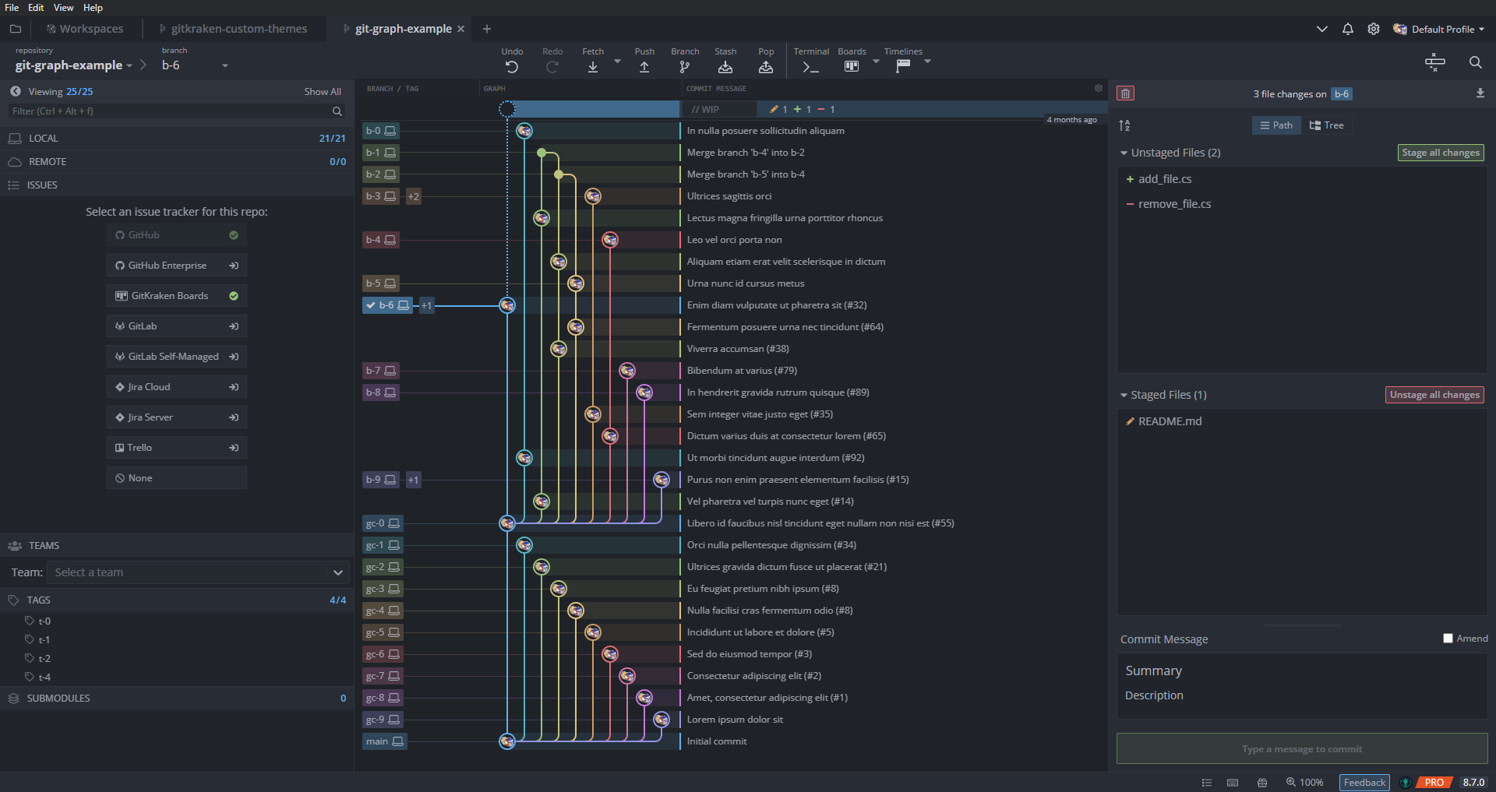
Task: Open the Boards icon
Action: click(852, 67)
